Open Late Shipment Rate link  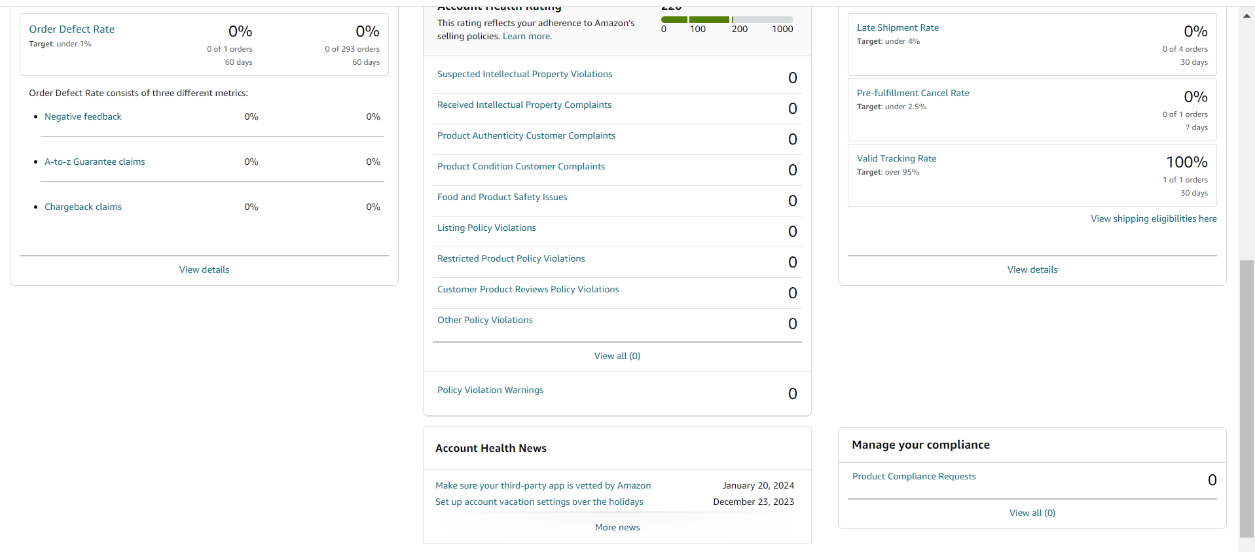[x=898, y=27]
